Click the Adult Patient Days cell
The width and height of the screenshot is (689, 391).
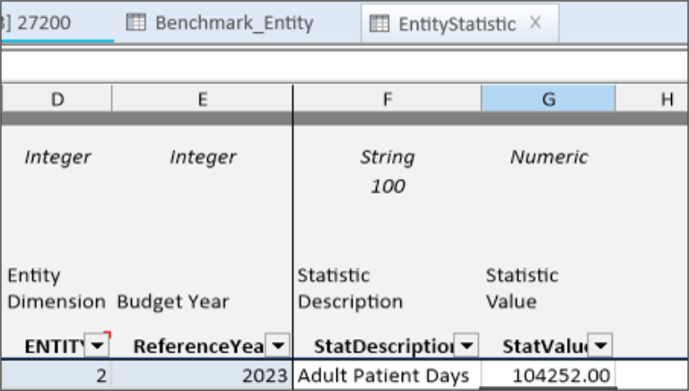(x=386, y=377)
